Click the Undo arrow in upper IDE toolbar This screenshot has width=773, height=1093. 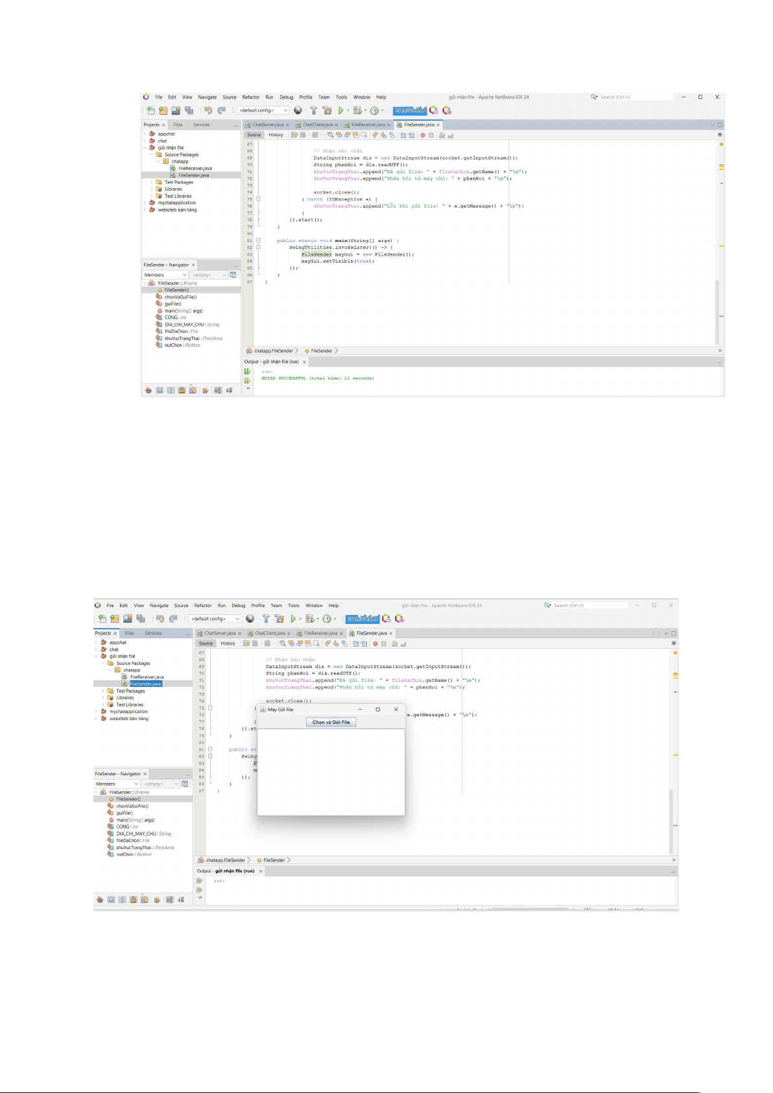208,111
